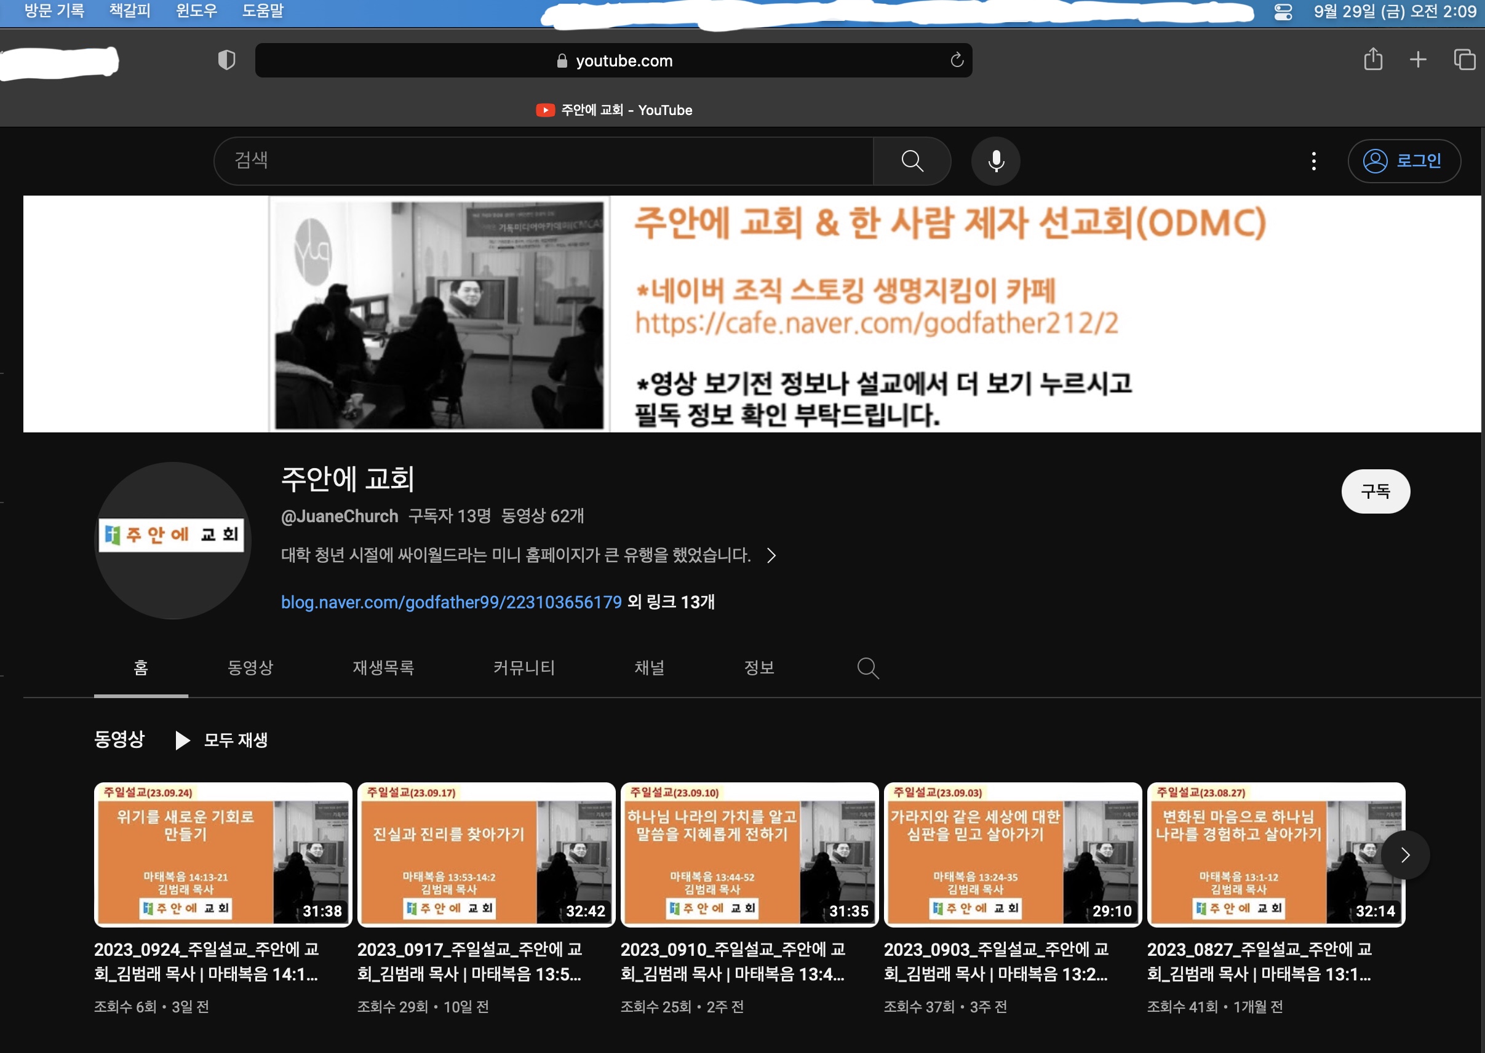The image size is (1485, 1053).
Task: Show the tab overview icon
Action: pos(1463,60)
